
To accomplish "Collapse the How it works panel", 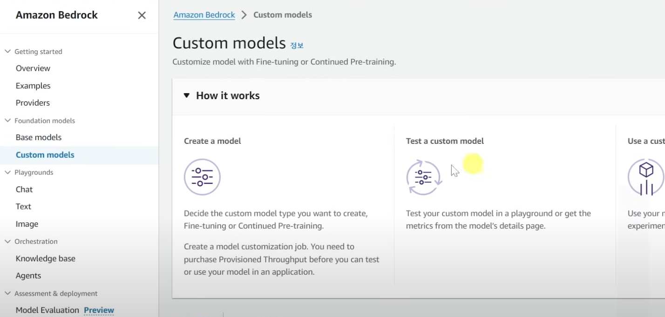I will (187, 95).
